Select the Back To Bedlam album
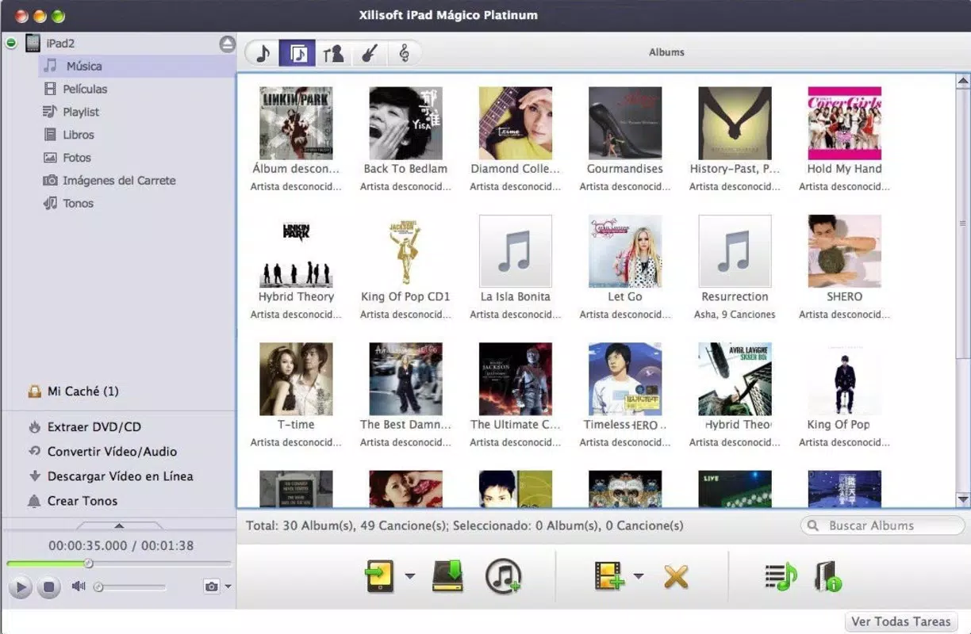 (405, 123)
